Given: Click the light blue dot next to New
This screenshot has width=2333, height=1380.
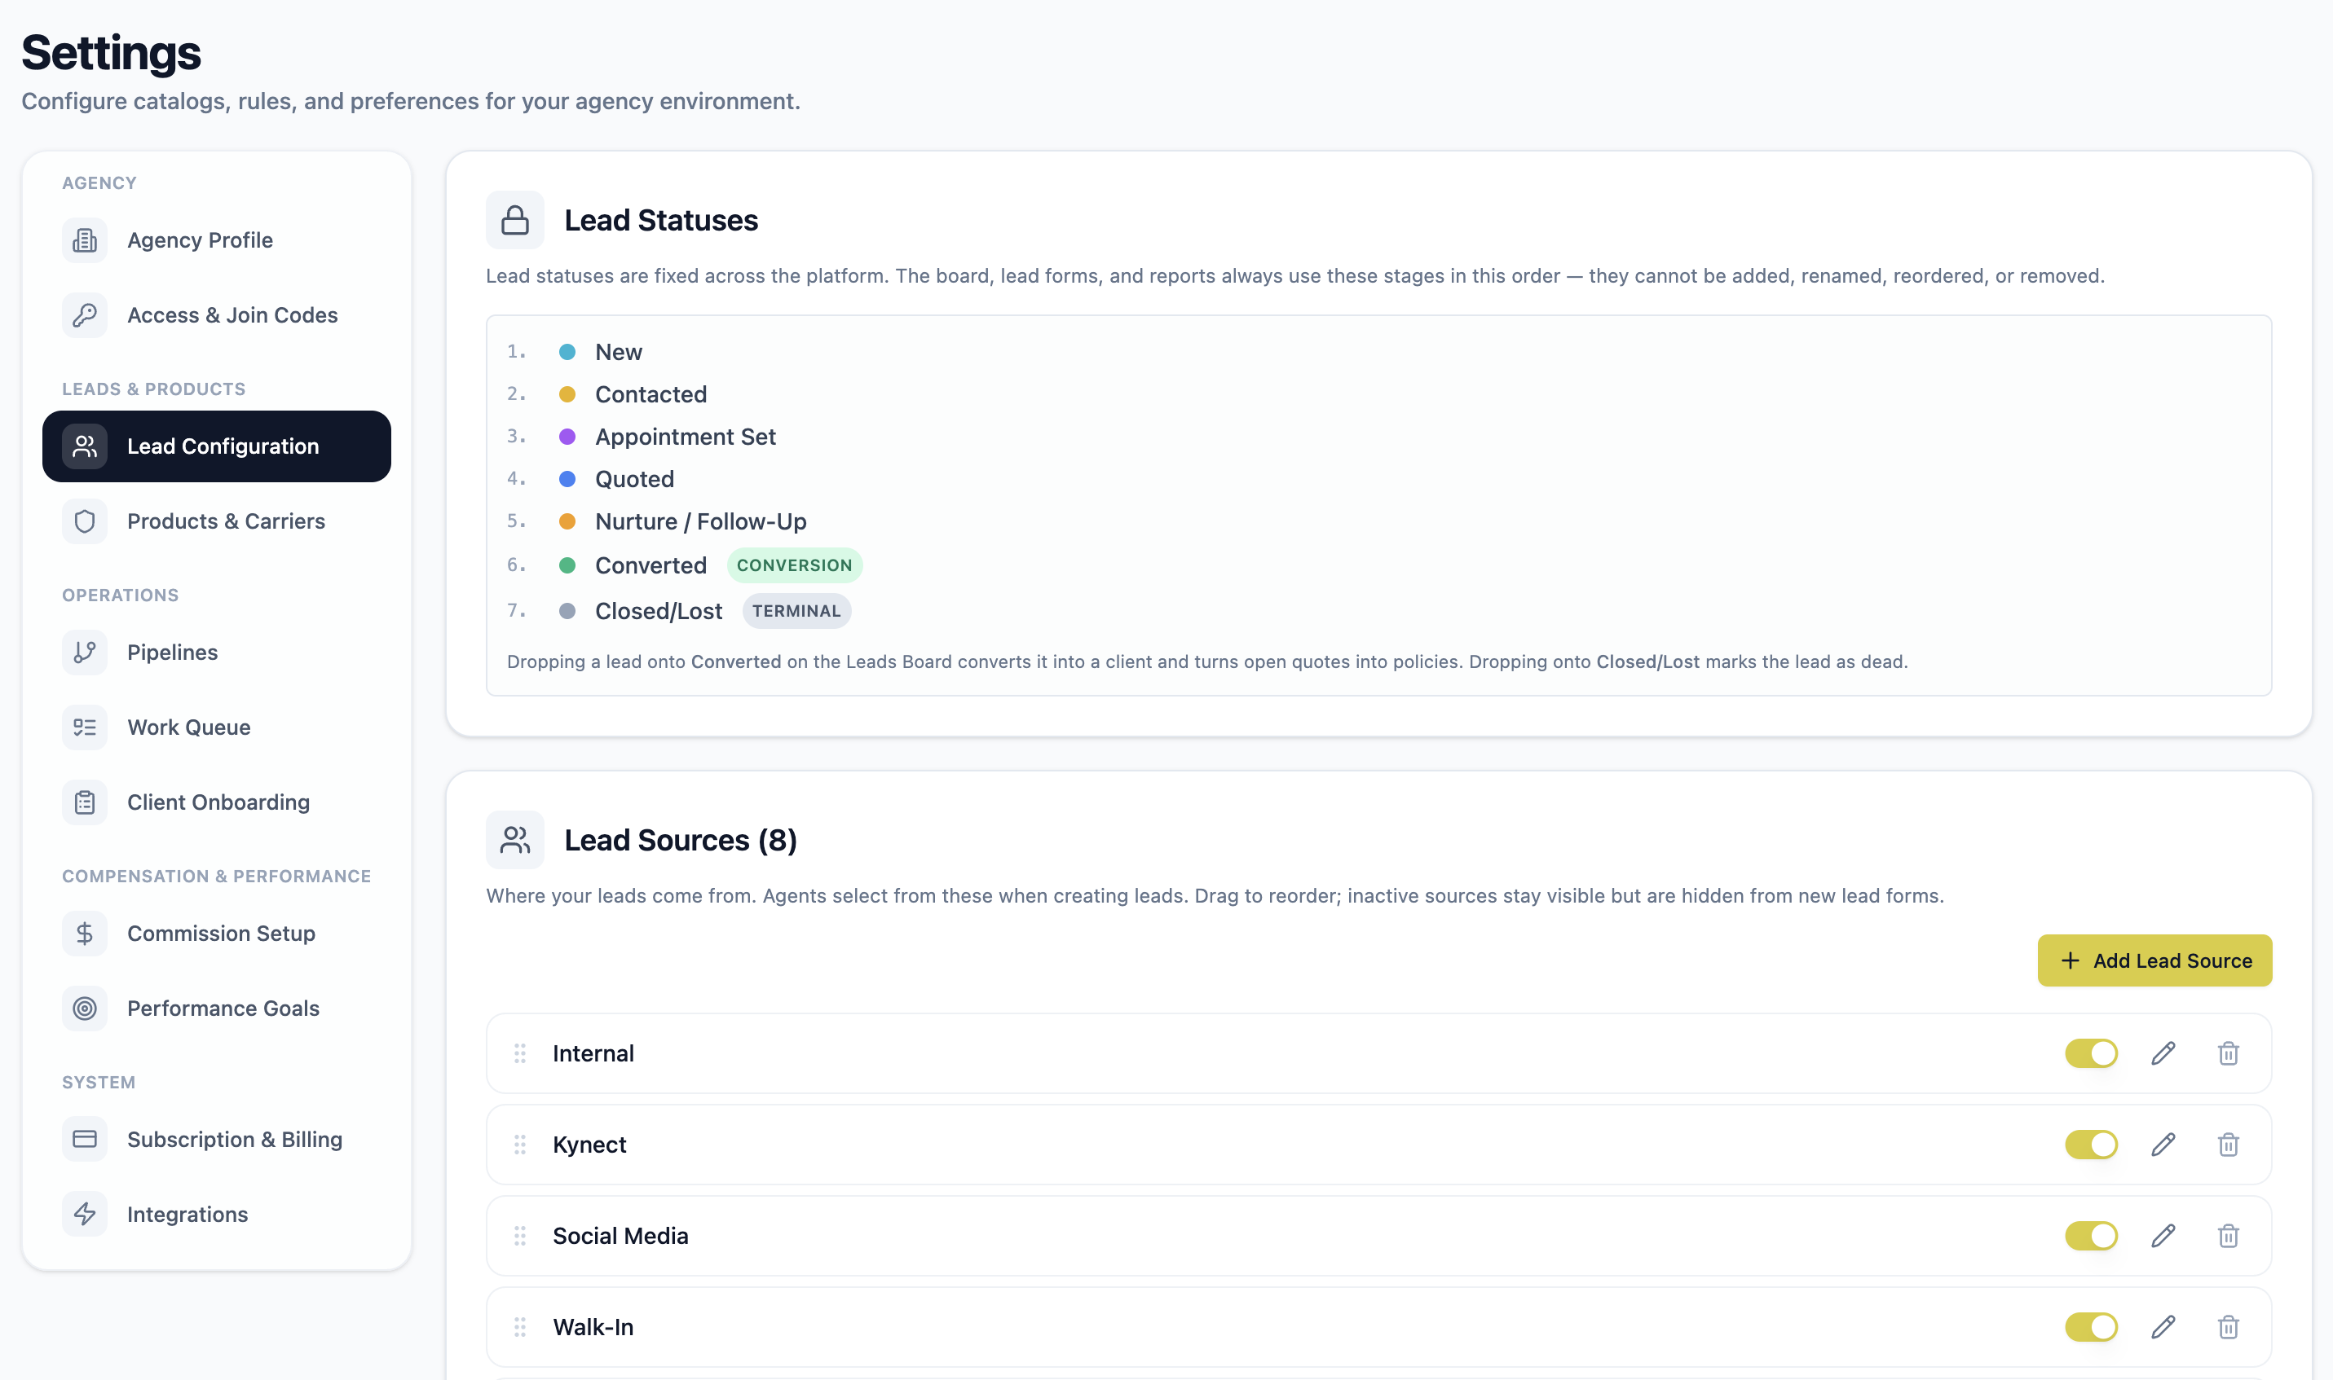Looking at the screenshot, I should [x=567, y=353].
